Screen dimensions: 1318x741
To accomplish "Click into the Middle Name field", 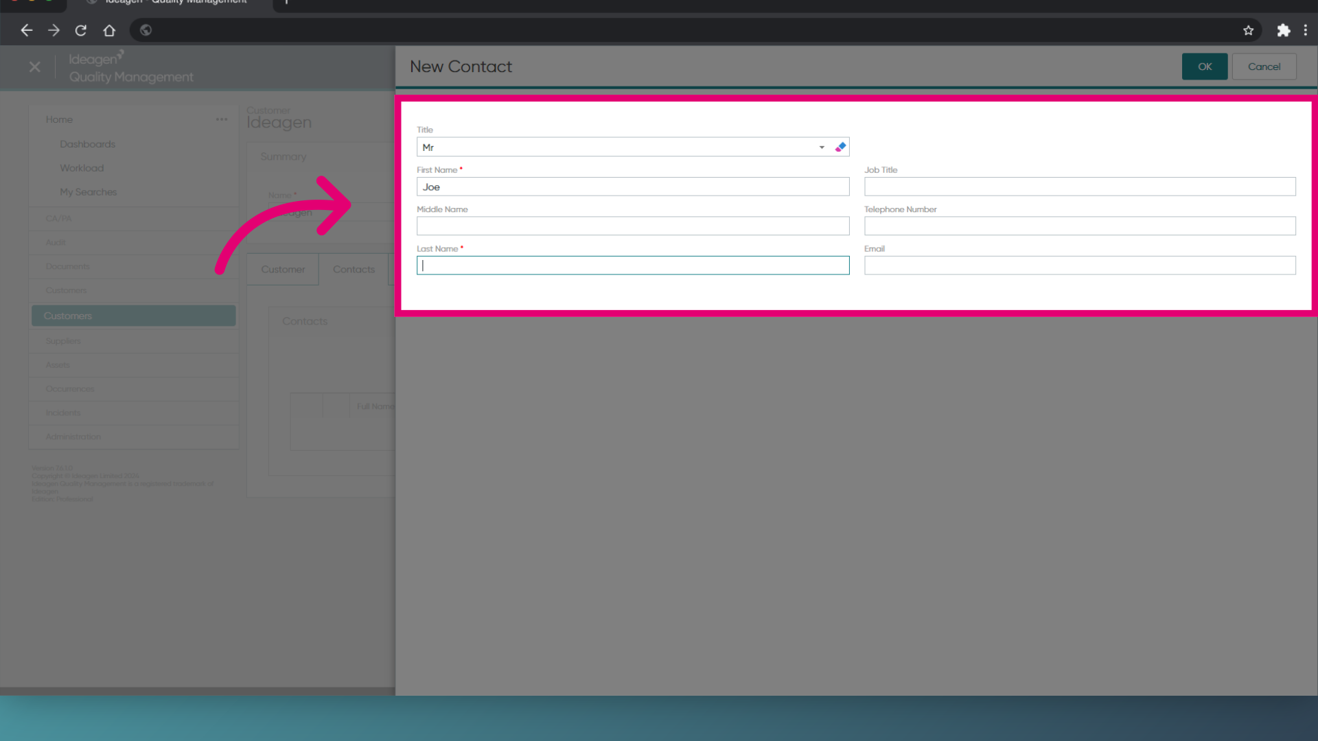I will [633, 226].
